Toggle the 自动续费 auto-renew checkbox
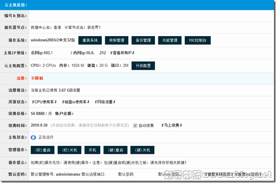Image resolution: width=276 pixels, height=183 pixels. pos(135,126)
